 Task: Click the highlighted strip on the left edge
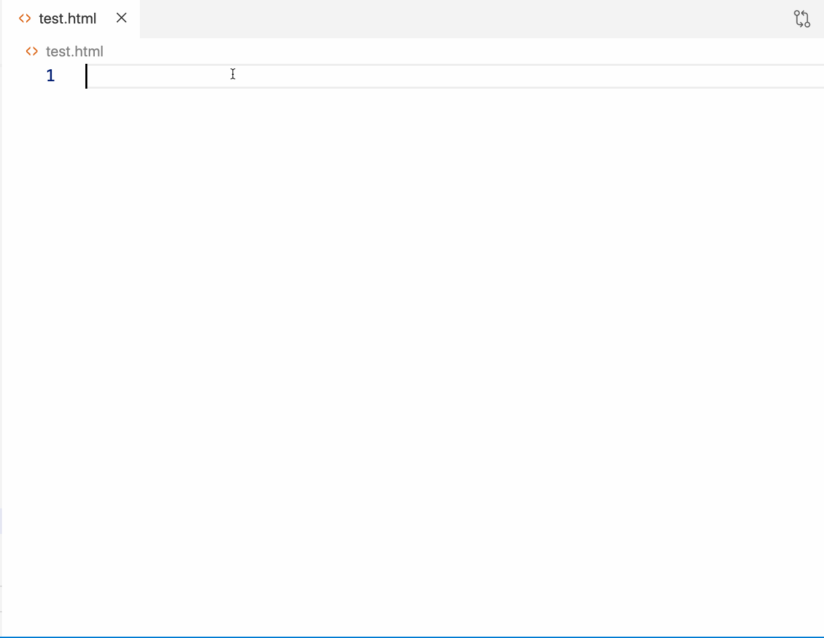(1, 521)
